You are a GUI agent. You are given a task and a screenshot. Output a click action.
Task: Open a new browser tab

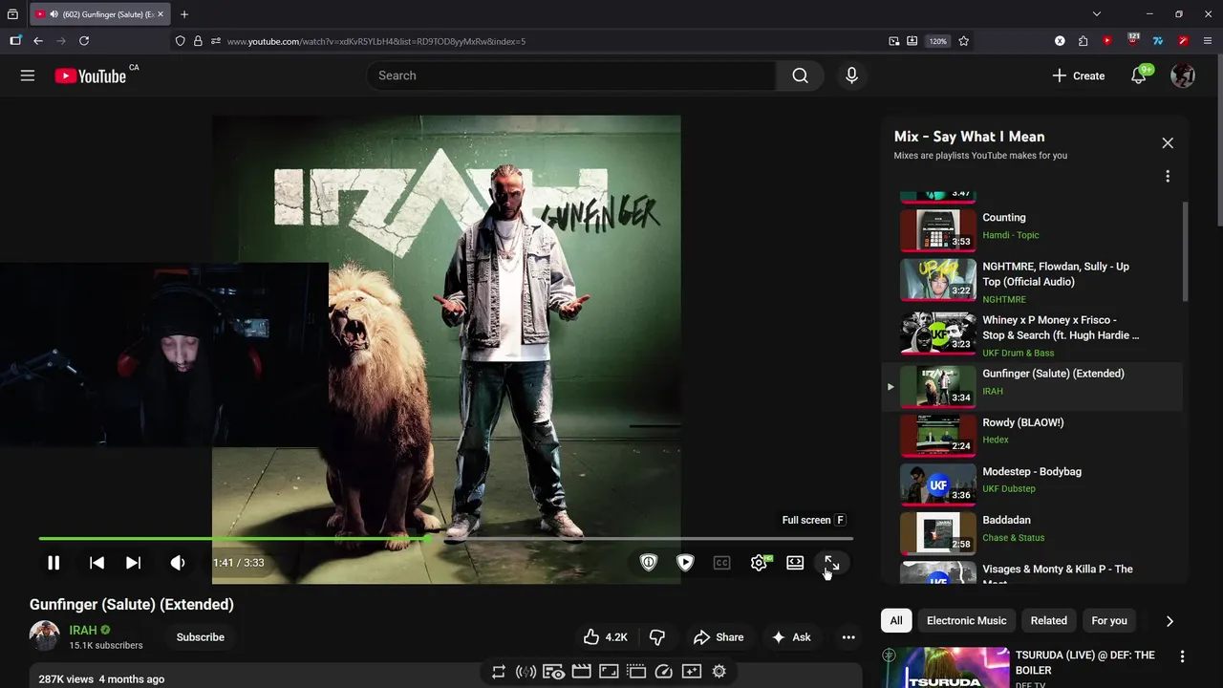pyautogui.click(x=184, y=14)
